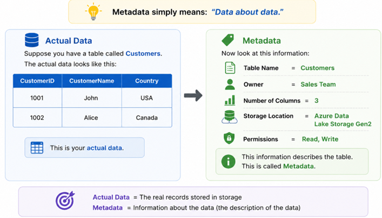The height and width of the screenshot is (218, 382).
Task: Click the blue table grid icon
Action: (37, 147)
